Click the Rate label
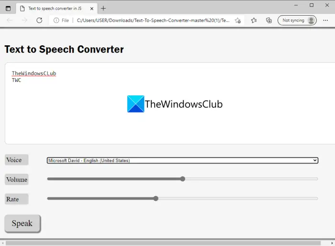The height and width of the screenshot is (246, 335). click(x=16, y=199)
